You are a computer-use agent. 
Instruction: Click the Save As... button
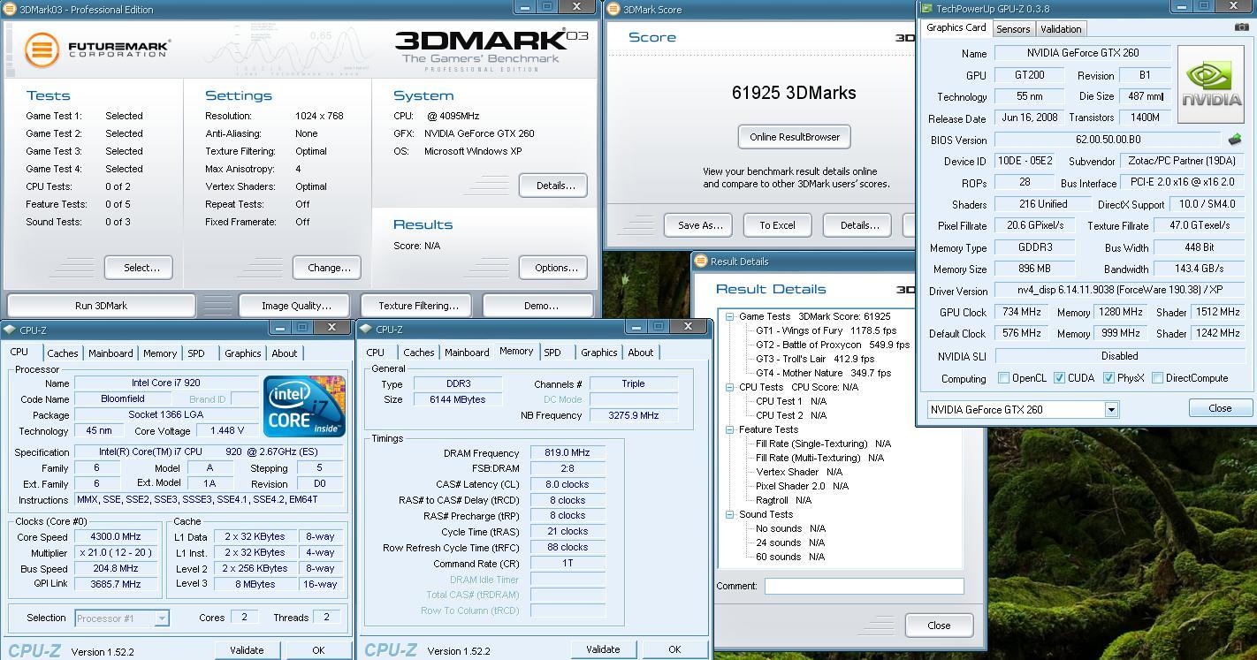(699, 225)
